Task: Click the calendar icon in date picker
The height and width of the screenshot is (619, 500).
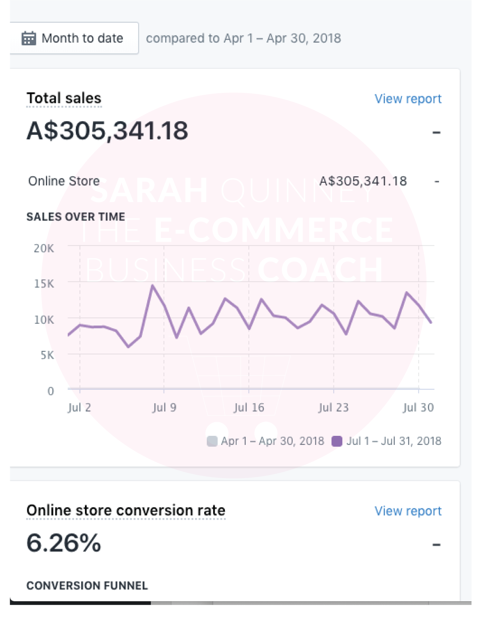Action: (x=29, y=38)
